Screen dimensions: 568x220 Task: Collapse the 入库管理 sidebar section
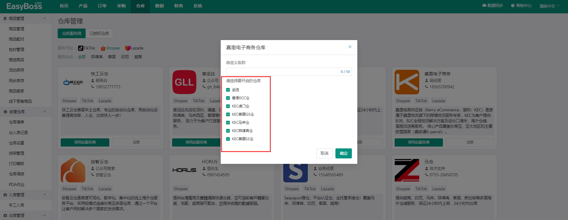coord(45,195)
